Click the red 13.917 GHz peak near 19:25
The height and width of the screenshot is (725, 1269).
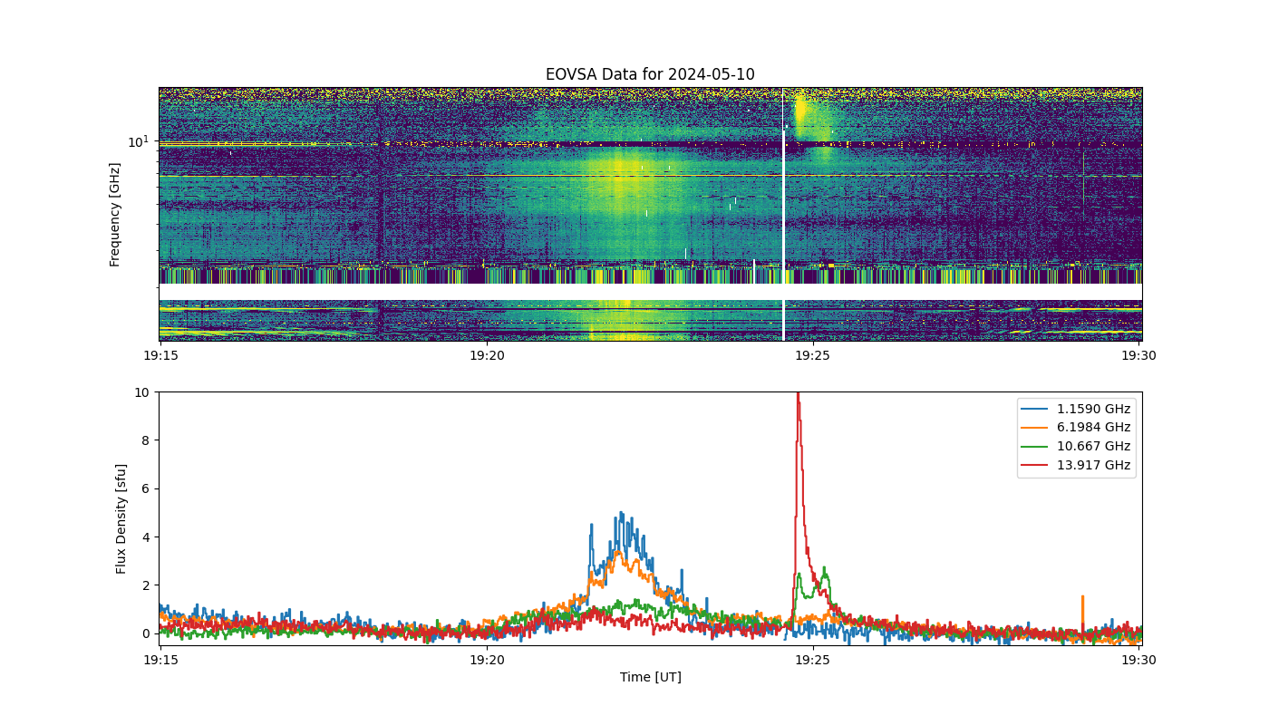[798, 395]
